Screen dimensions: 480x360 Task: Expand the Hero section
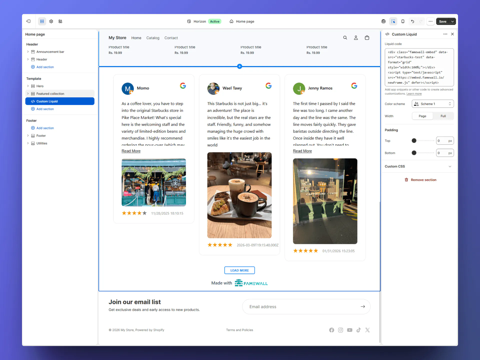(28, 86)
